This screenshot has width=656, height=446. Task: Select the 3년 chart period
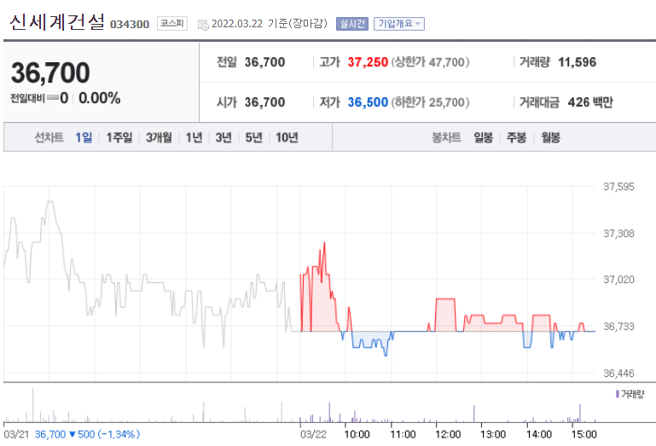click(x=224, y=137)
